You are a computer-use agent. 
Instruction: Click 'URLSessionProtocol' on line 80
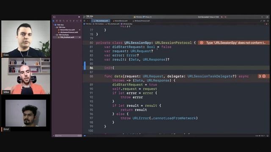pos(173,43)
